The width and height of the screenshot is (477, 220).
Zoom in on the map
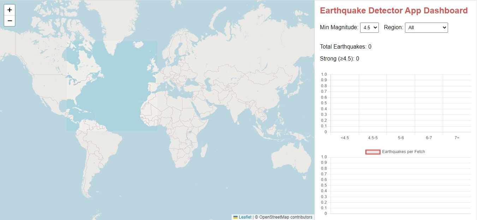click(10, 10)
